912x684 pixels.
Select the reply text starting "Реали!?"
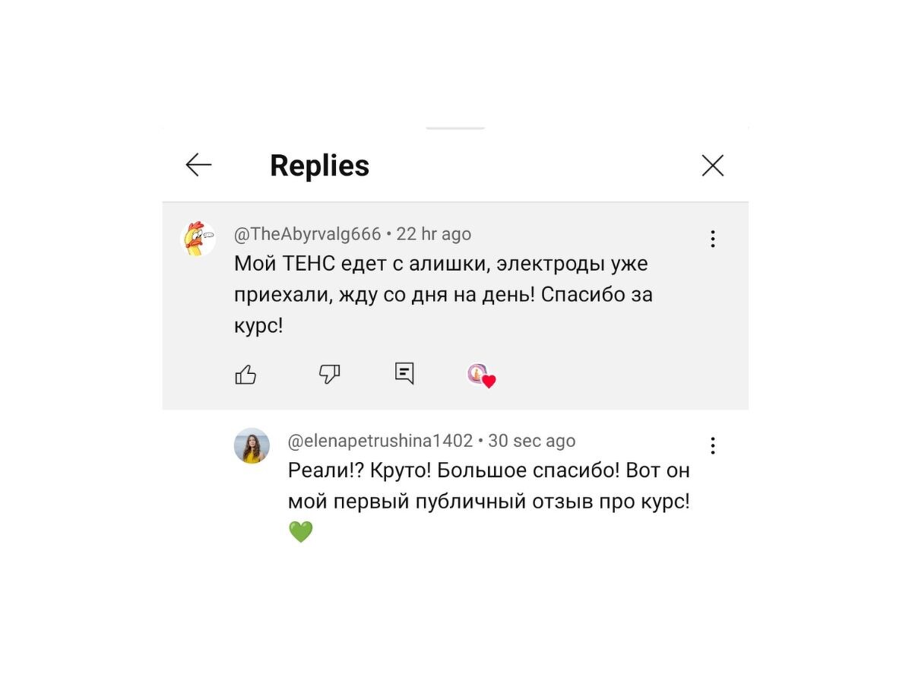point(488,471)
